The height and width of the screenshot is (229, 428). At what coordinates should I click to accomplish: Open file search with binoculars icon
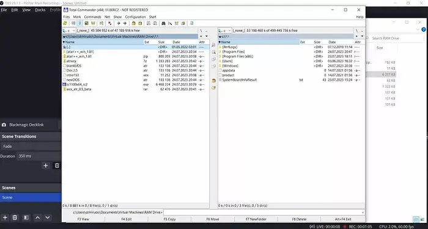[x=163, y=23]
